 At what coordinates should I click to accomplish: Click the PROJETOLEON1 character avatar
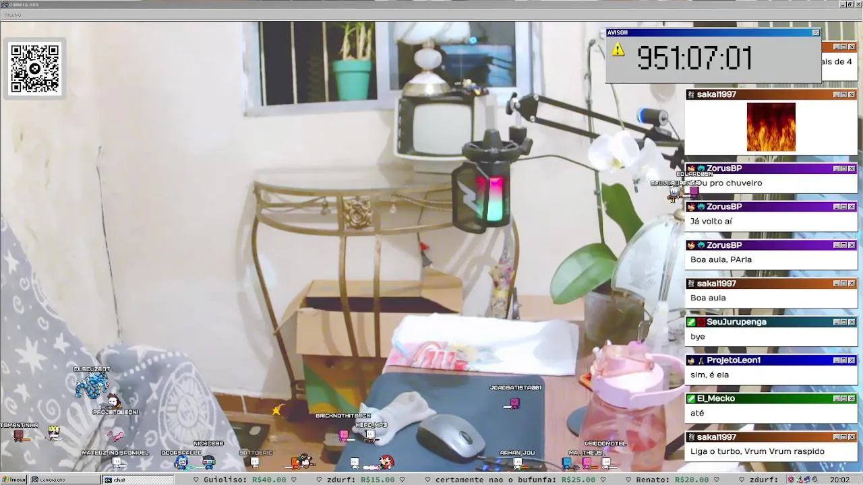pyautogui.click(x=113, y=401)
